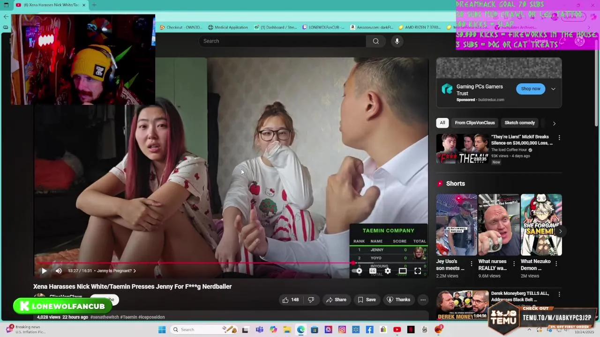The width and height of the screenshot is (600, 337).
Task: Play the paused YouTube video
Action: click(x=44, y=271)
